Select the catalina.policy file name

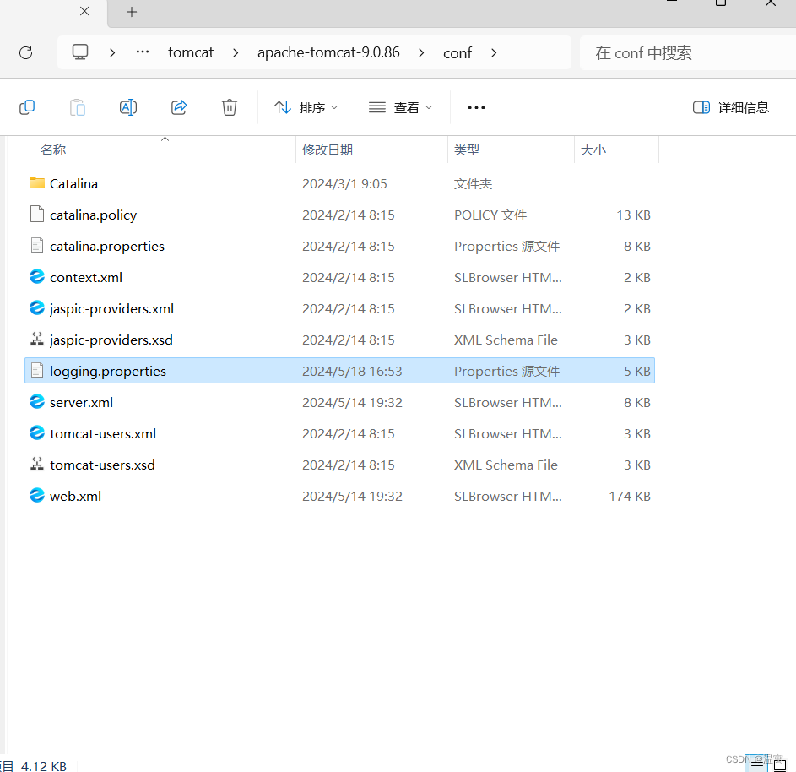[94, 215]
